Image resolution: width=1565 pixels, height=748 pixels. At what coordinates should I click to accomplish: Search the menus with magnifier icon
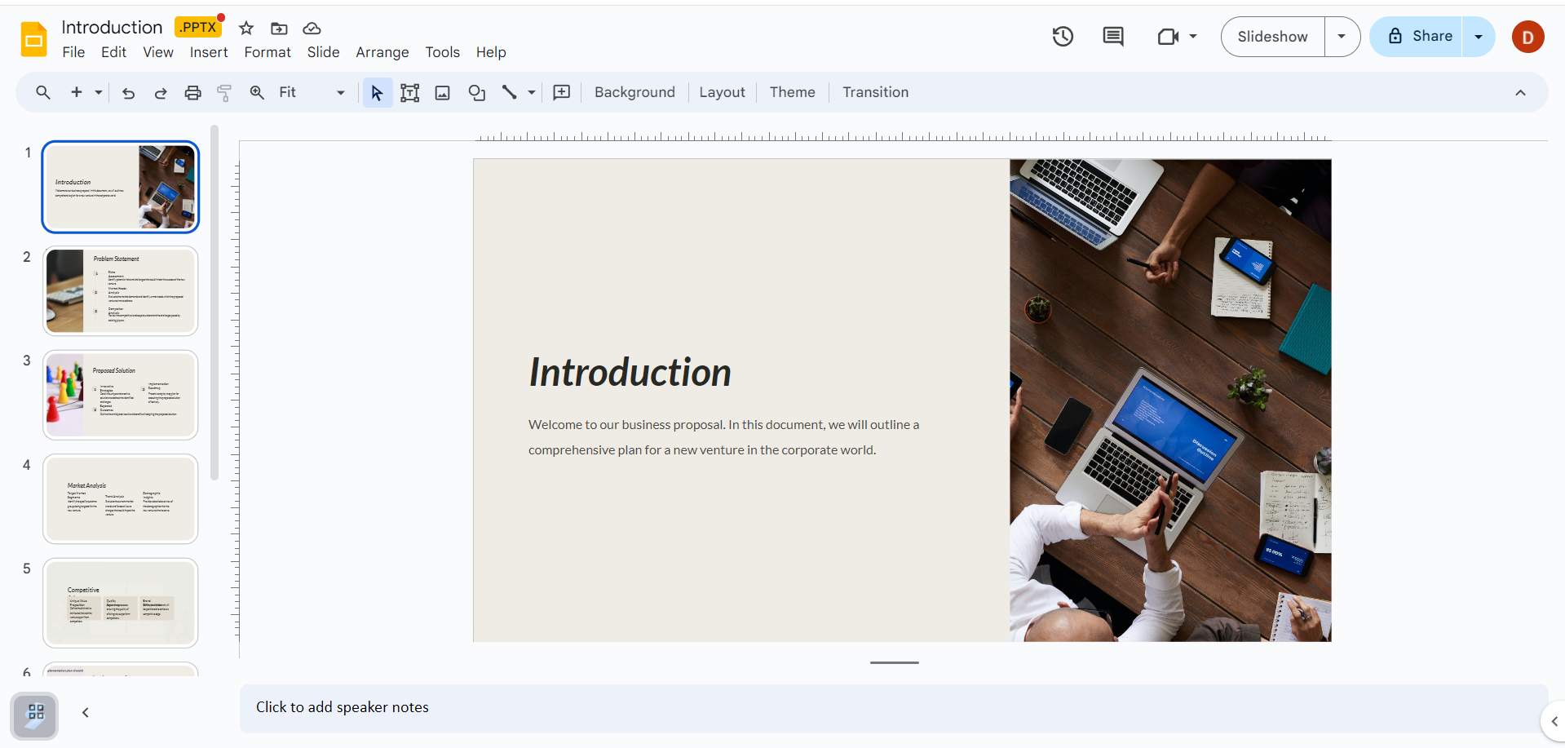pyautogui.click(x=43, y=92)
